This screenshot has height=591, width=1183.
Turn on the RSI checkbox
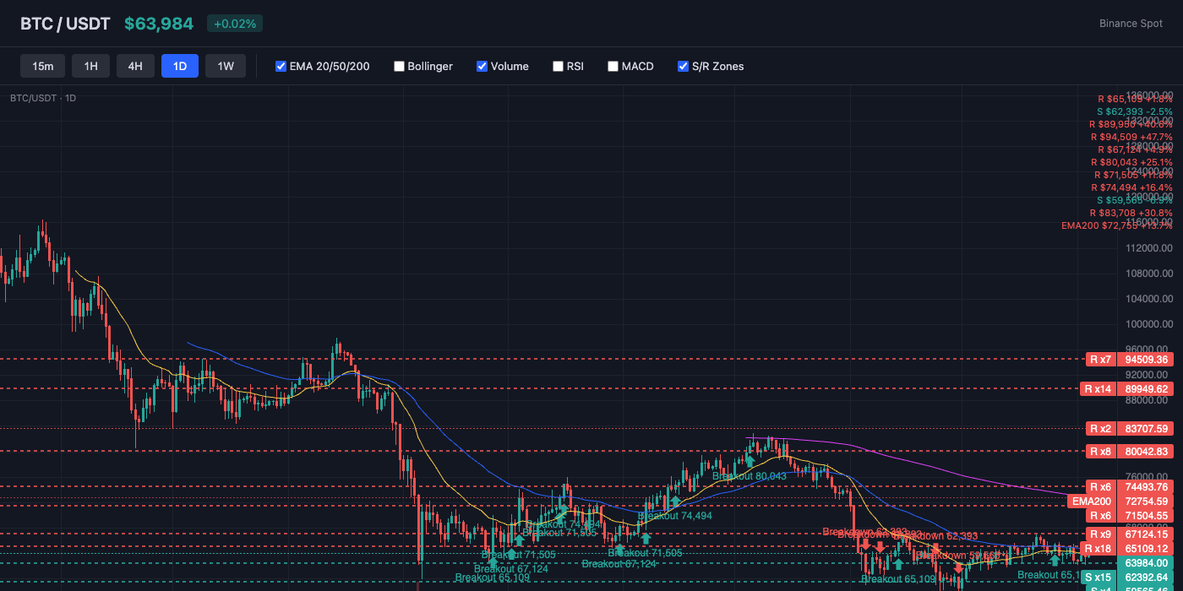click(x=558, y=66)
